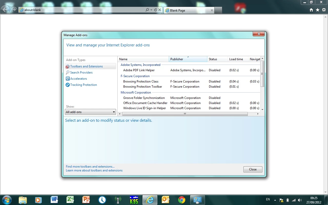Click the list scroll down arrow
The width and height of the screenshot is (328, 205).
coord(262,109)
